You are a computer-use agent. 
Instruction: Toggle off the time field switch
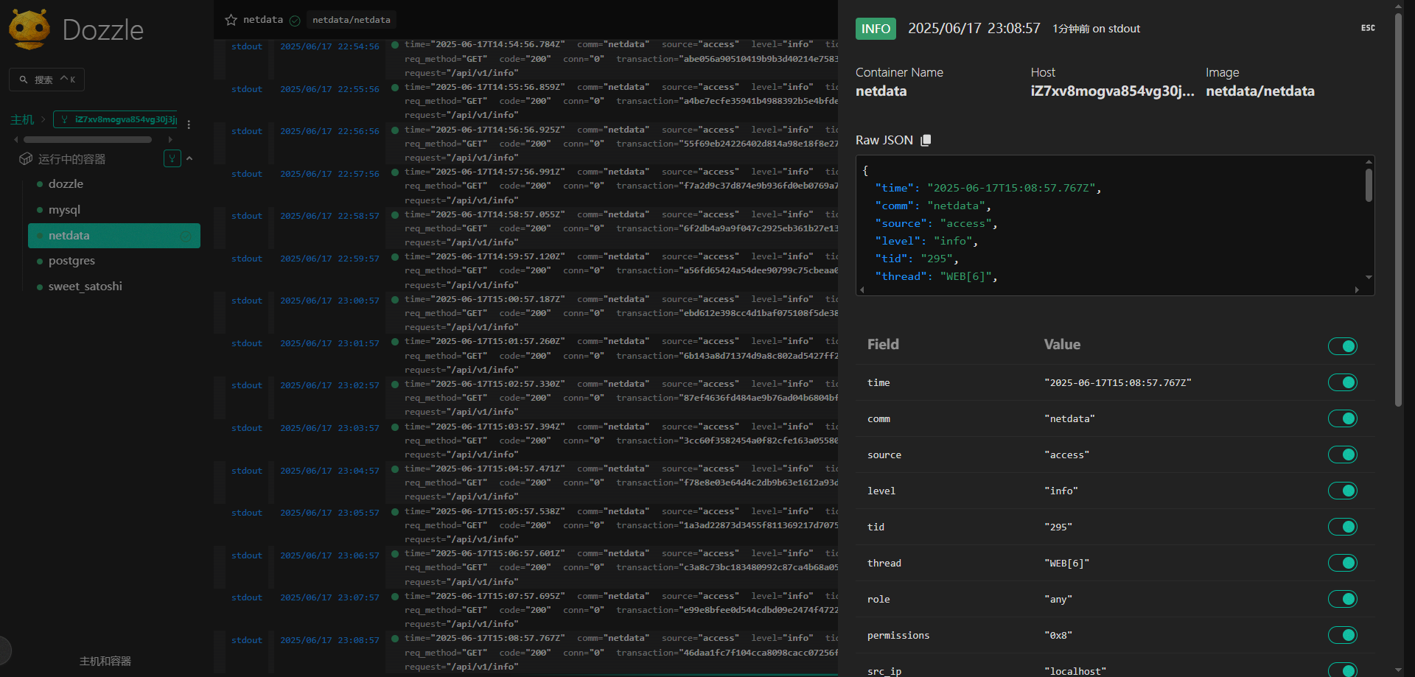pyautogui.click(x=1342, y=382)
